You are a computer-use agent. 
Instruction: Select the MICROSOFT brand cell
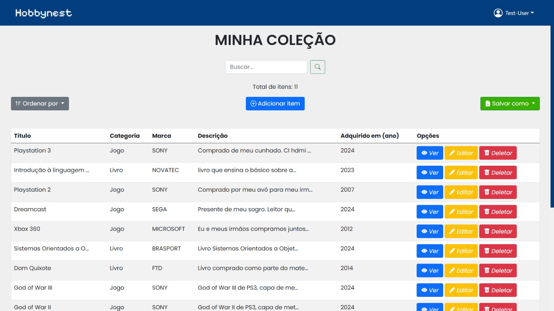tap(169, 229)
